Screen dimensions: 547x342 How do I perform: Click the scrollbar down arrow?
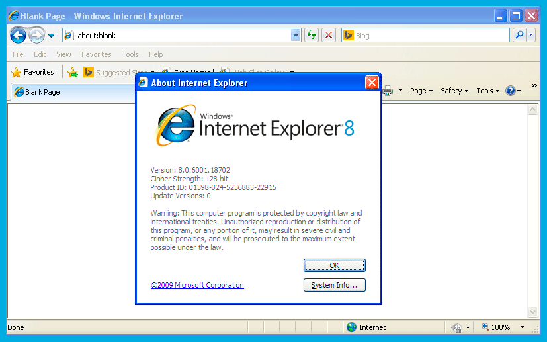tap(532, 312)
